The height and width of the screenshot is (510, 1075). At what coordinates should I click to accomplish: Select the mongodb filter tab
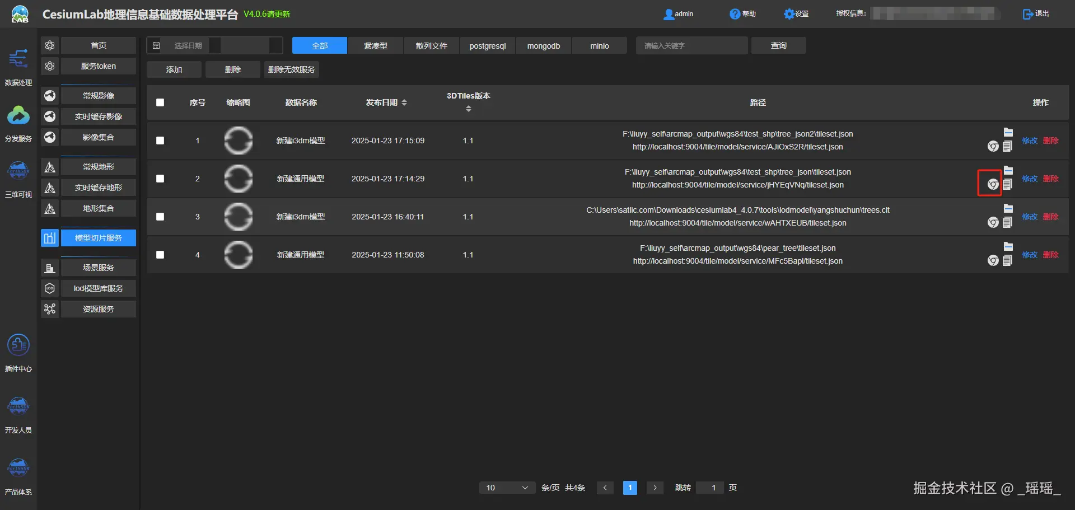pos(544,45)
